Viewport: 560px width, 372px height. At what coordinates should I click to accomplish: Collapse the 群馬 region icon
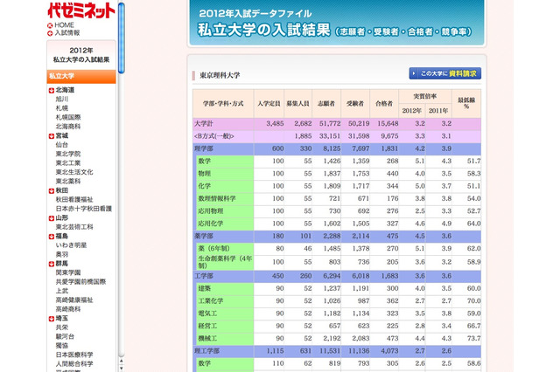(x=52, y=264)
